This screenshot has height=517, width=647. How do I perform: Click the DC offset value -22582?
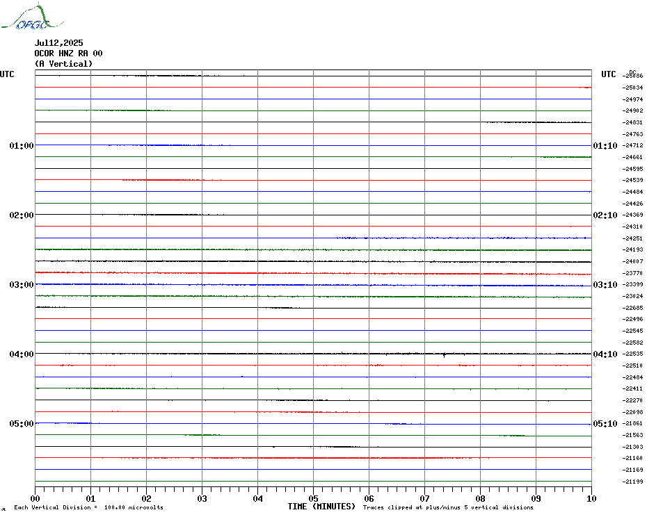point(632,343)
